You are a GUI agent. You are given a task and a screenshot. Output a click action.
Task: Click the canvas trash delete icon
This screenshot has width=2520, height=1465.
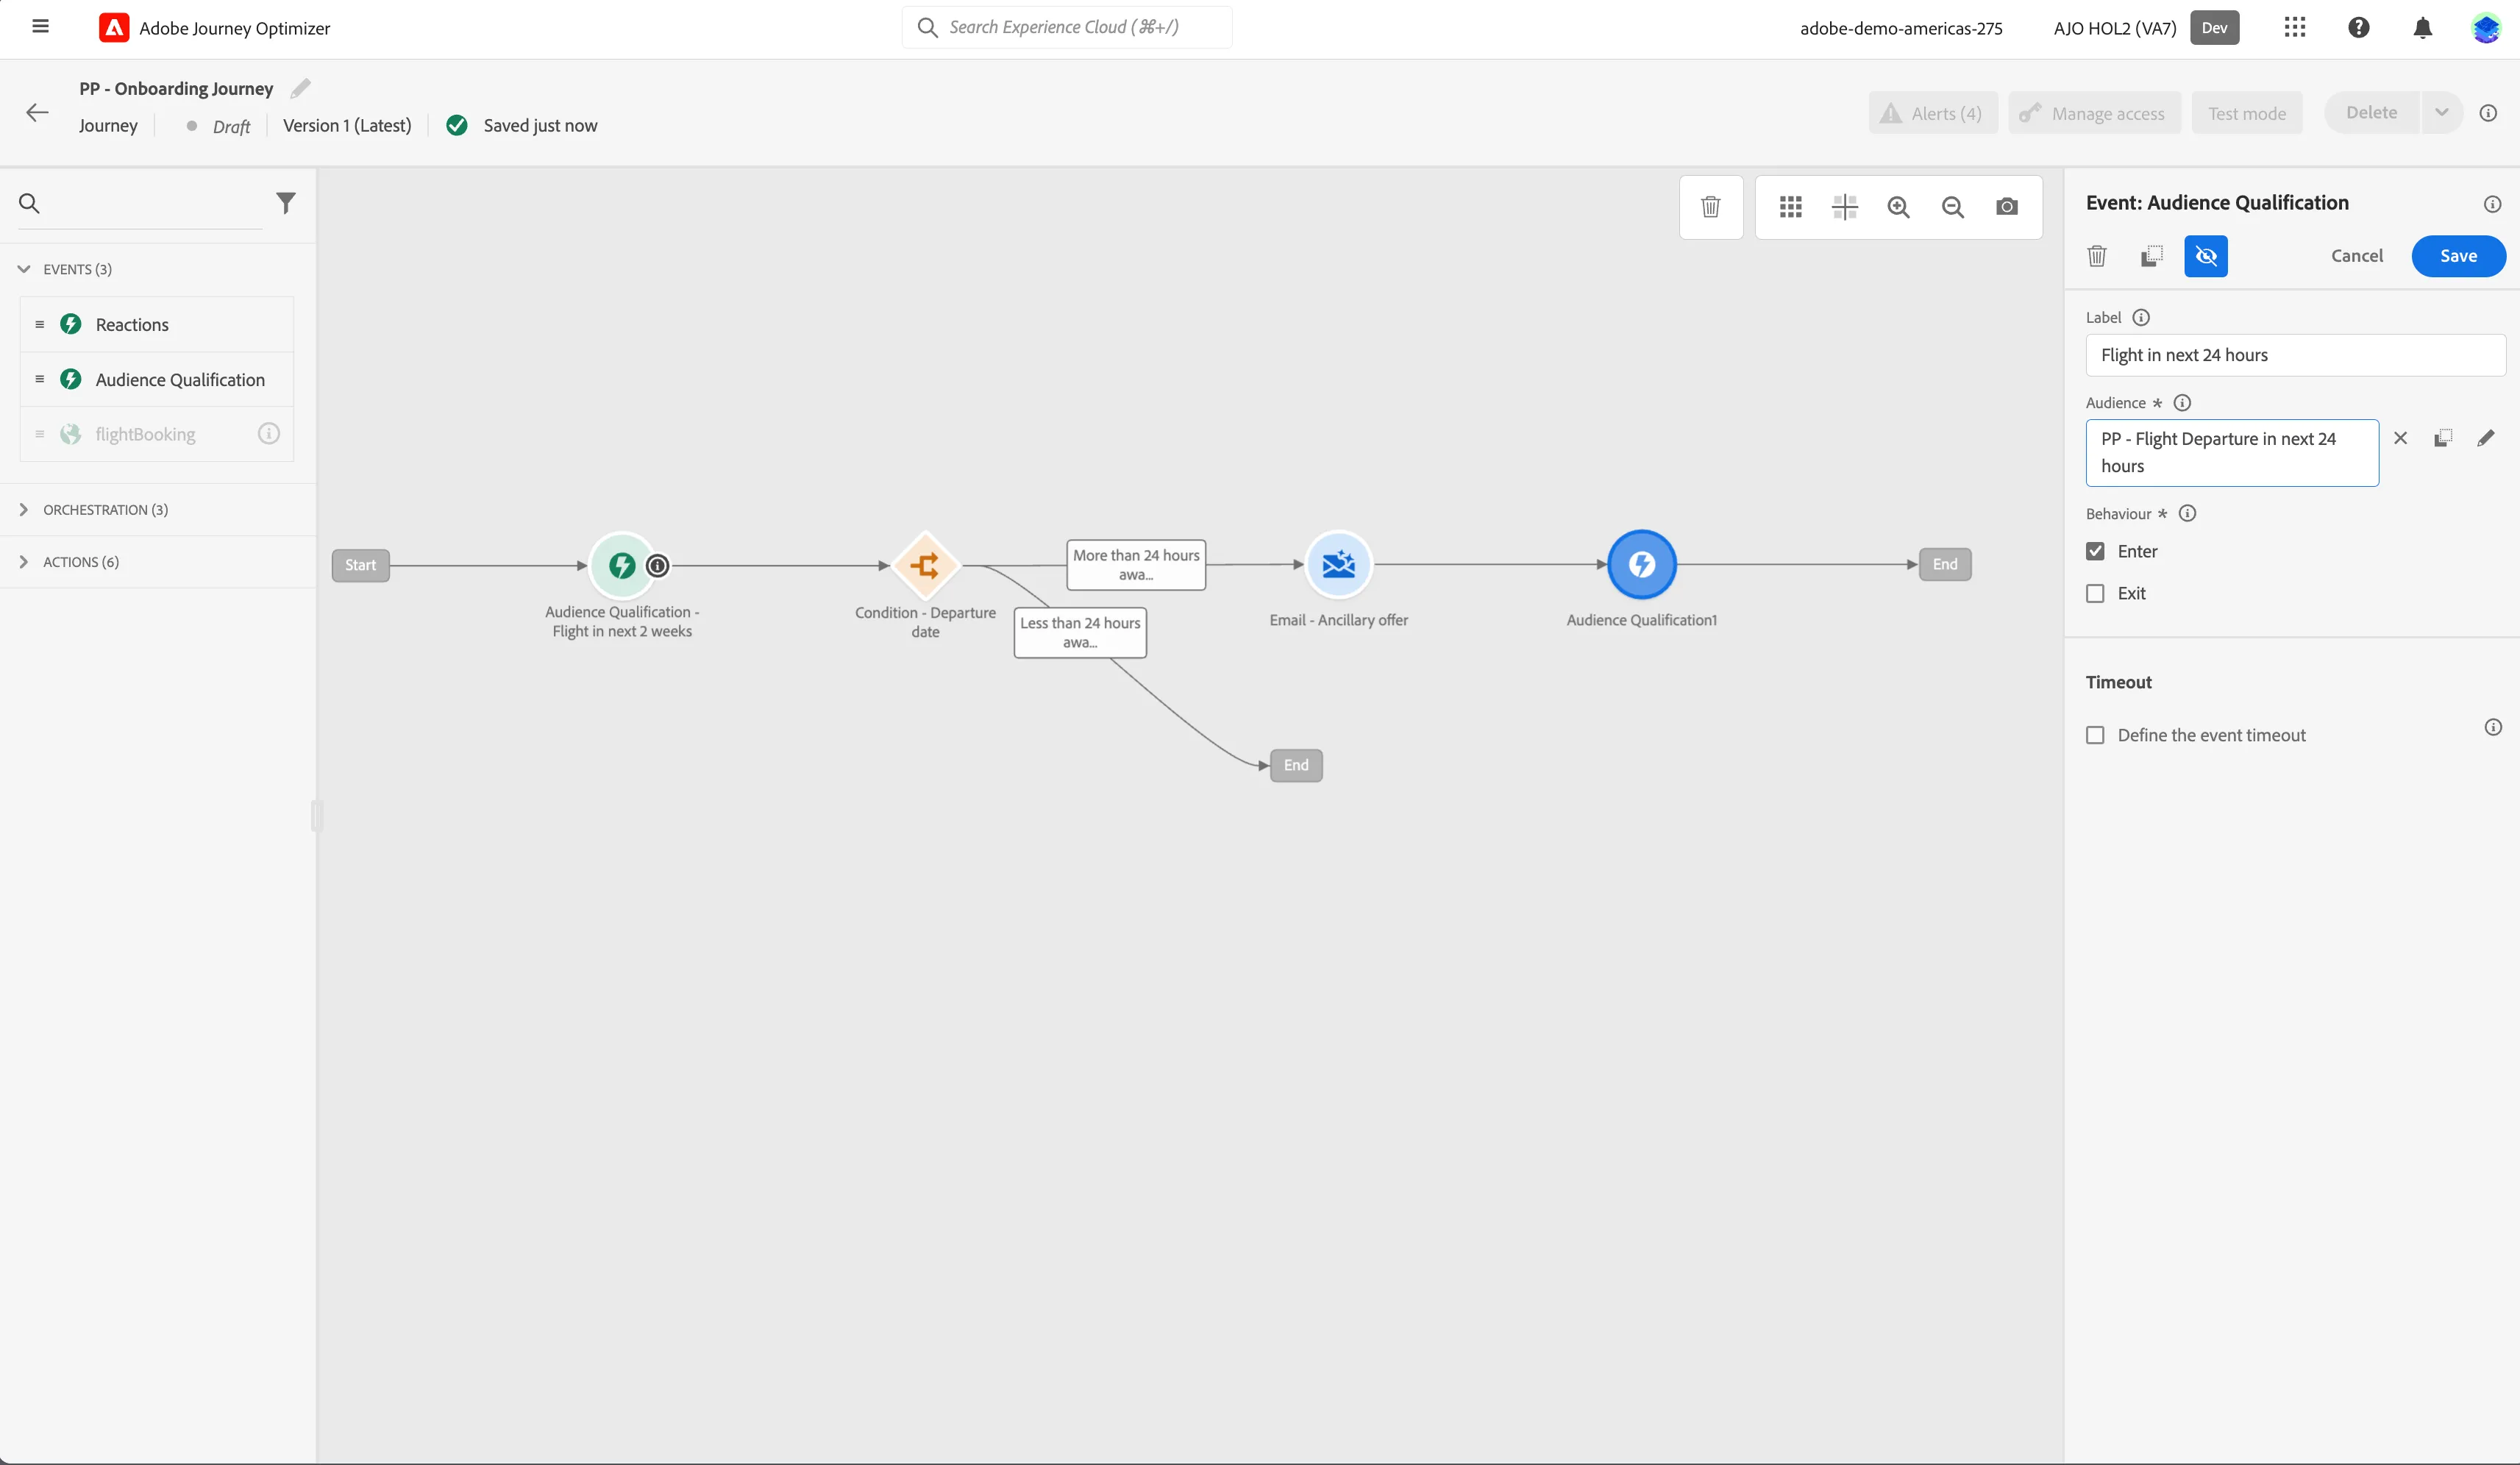(1711, 207)
